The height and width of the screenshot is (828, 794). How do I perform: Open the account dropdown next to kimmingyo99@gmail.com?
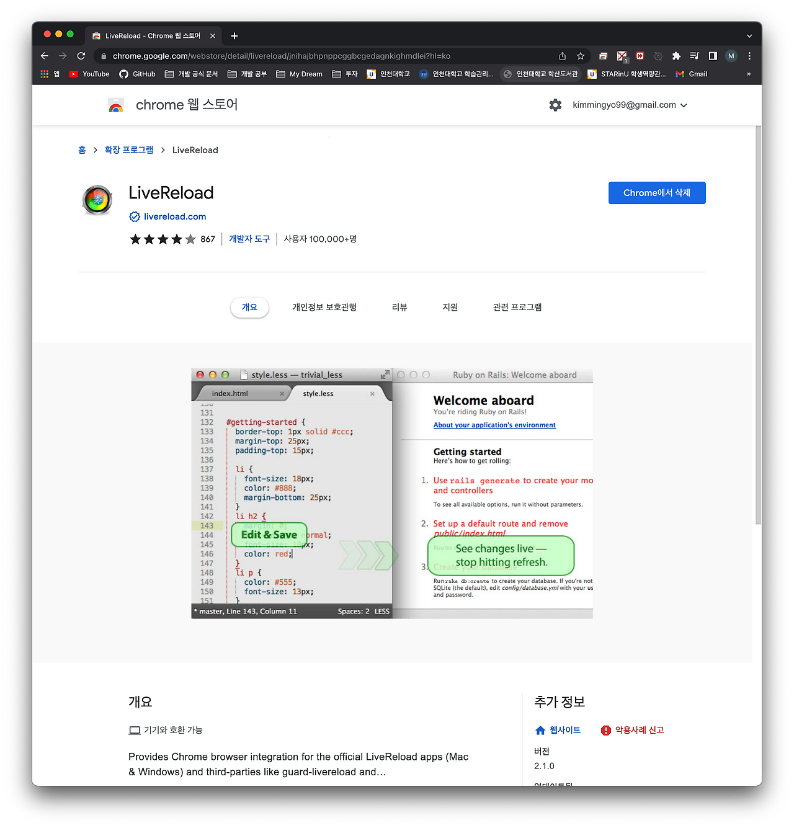[684, 105]
